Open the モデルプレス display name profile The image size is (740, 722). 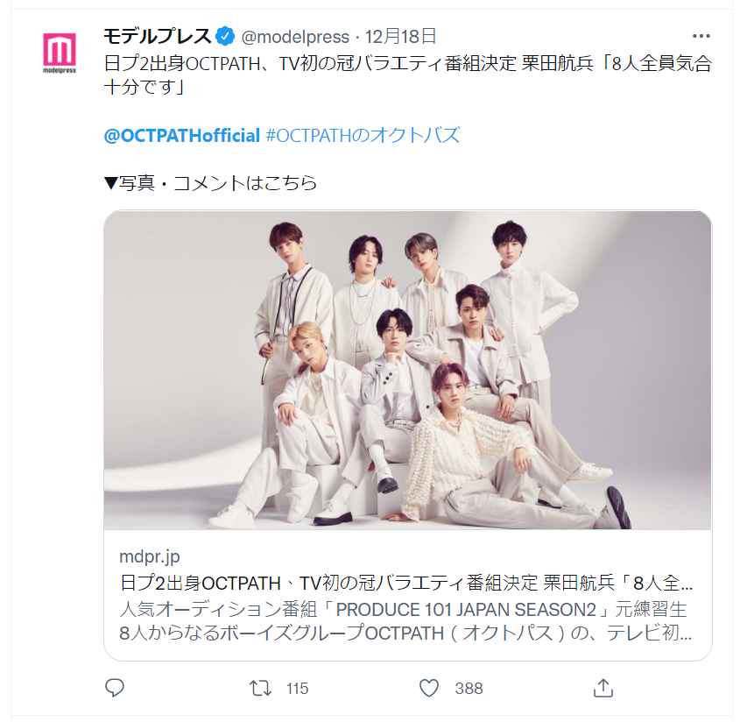pos(157,36)
